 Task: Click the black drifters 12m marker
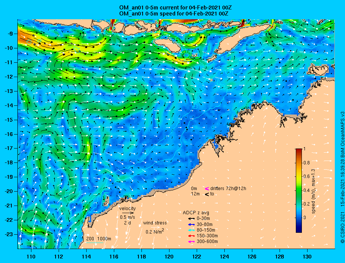[207, 194]
